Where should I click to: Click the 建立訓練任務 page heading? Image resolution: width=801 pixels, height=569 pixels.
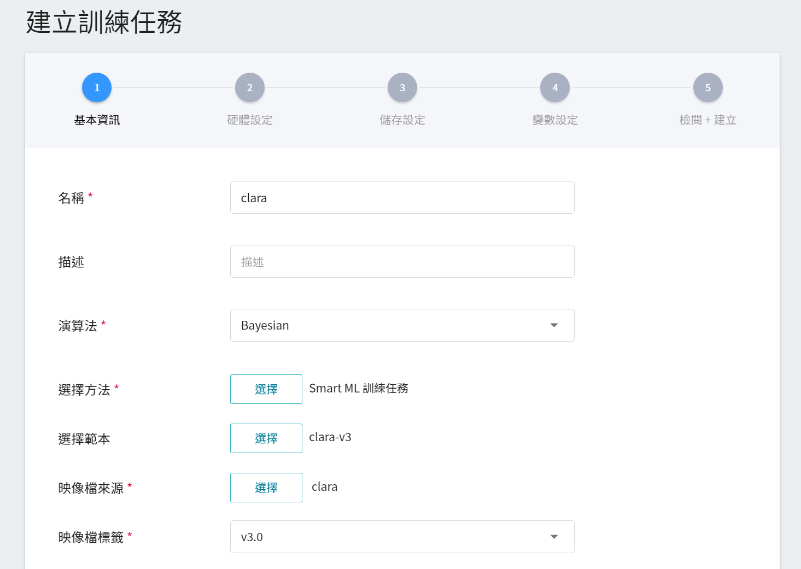point(104,22)
